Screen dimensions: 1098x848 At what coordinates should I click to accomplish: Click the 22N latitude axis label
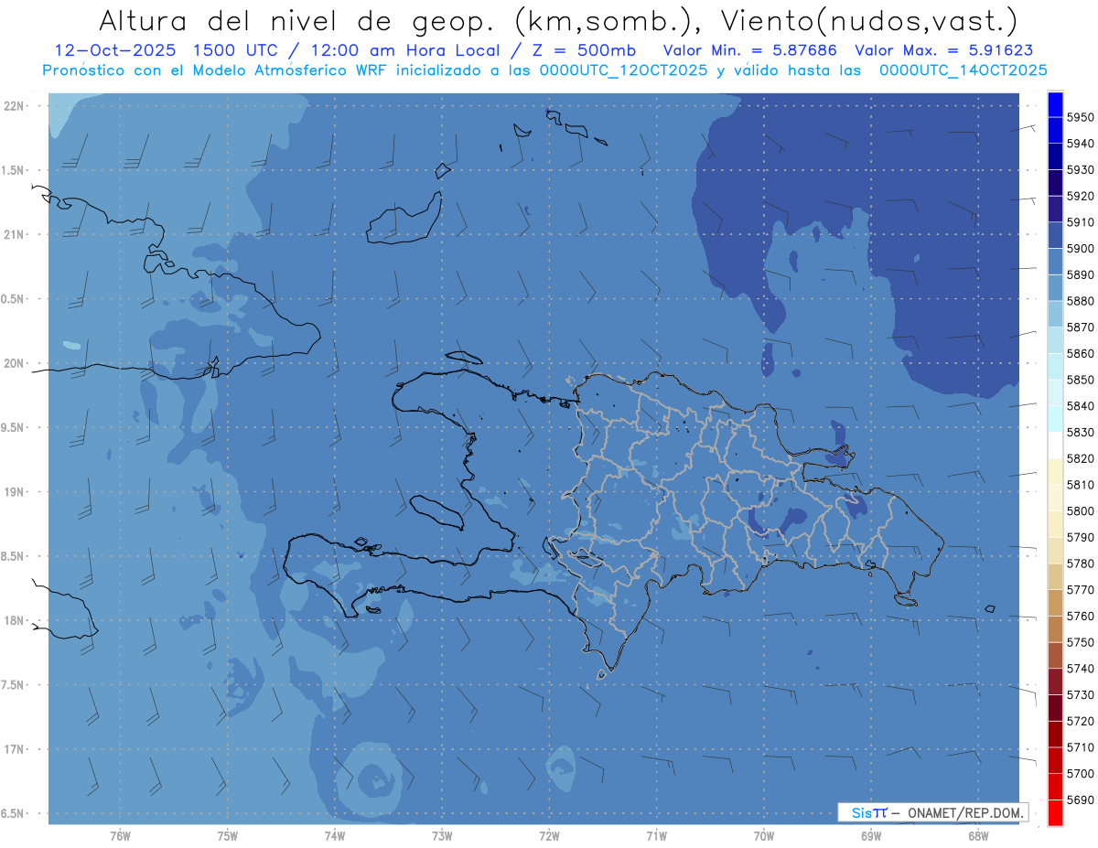point(15,106)
